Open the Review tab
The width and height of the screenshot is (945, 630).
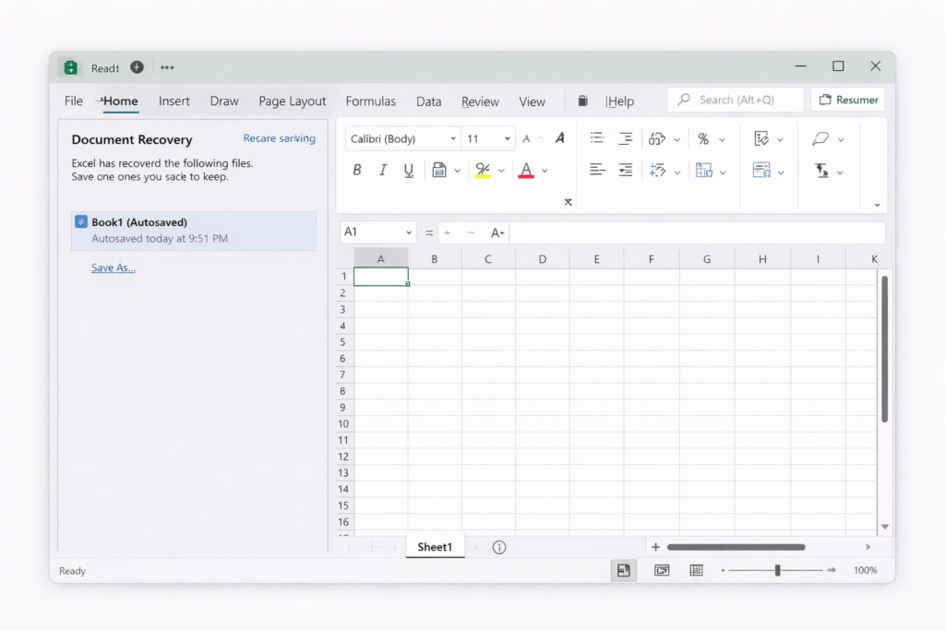pos(480,101)
